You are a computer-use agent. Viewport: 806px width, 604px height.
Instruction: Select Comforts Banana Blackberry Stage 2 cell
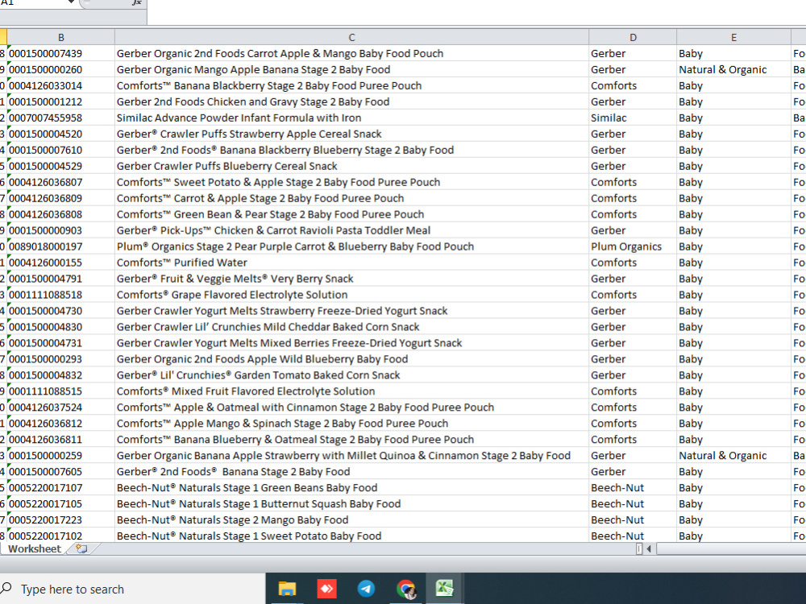pos(351,85)
